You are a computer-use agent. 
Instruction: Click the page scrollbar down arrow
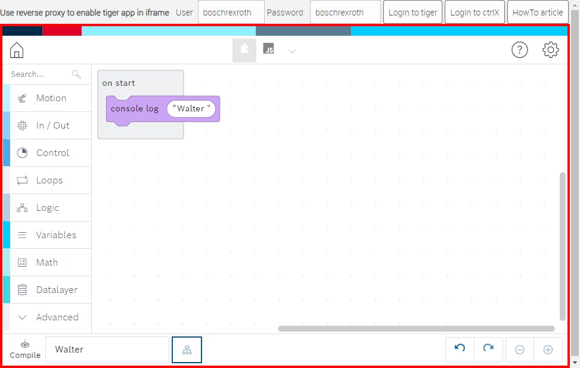point(575,362)
